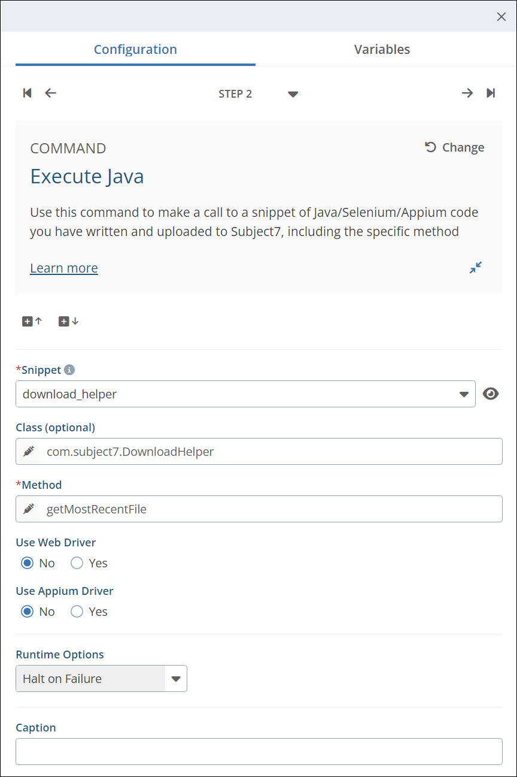
Task: Click the Snippet info icon
Action: (x=69, y=370)
